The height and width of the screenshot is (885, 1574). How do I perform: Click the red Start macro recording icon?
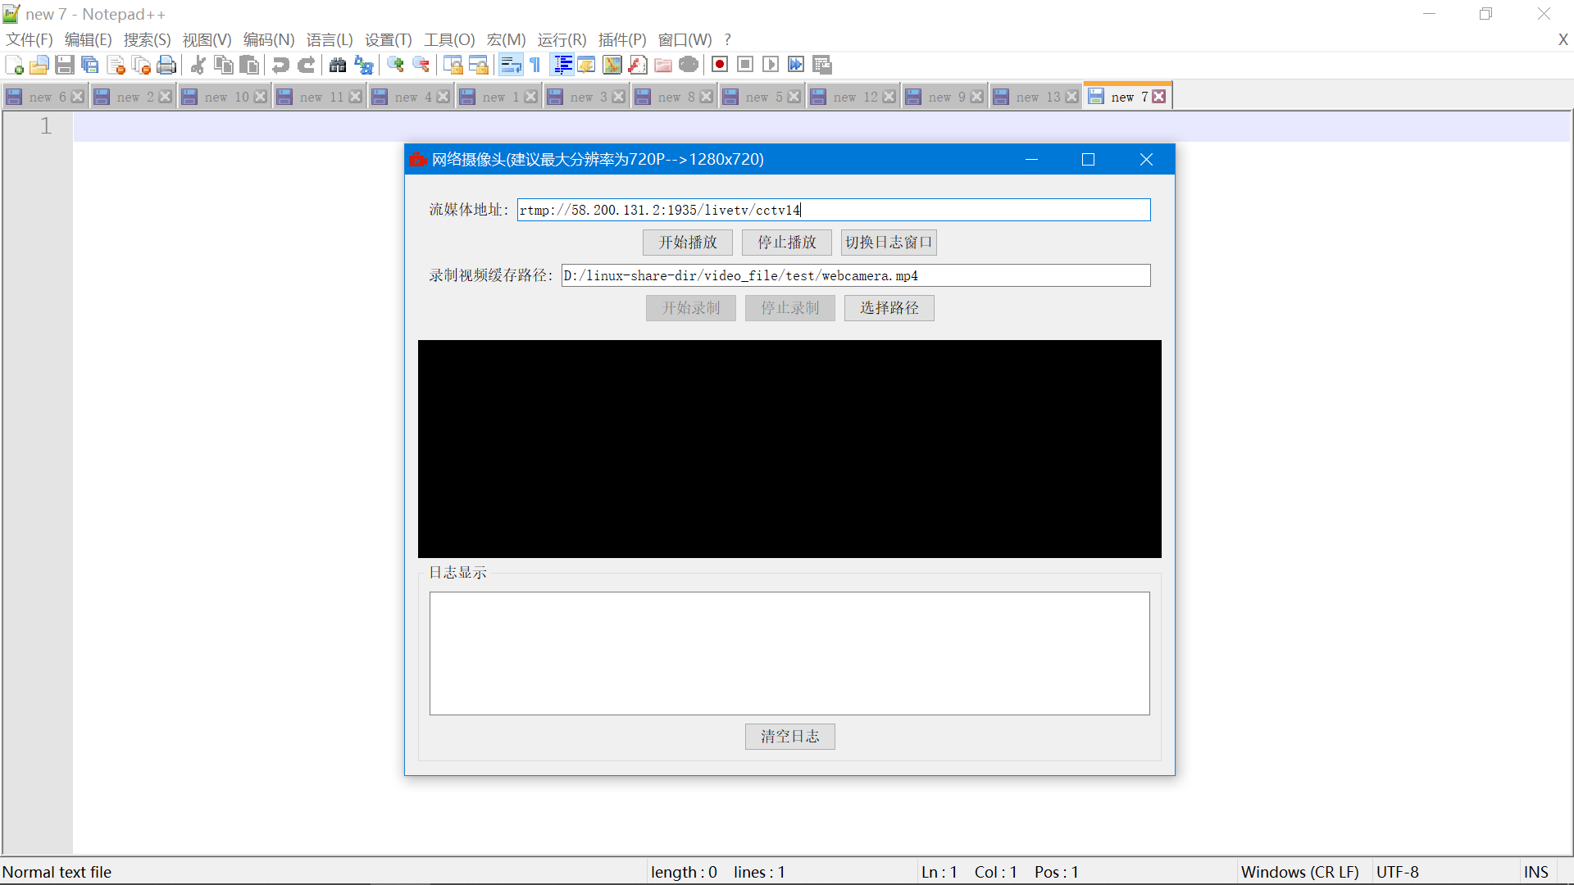click(x=720, y=65)
